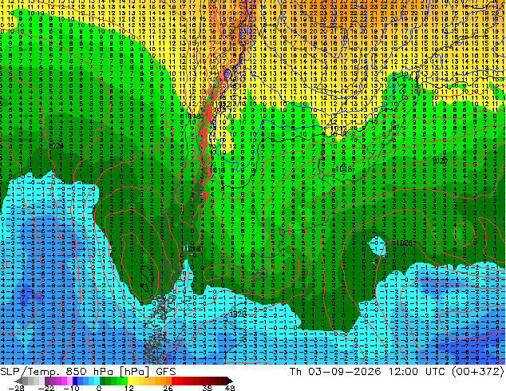Click the '1020' isobar label on the map
Image resolution: width=506 pixels, height=391 pixels.
[x=238, y=314]
